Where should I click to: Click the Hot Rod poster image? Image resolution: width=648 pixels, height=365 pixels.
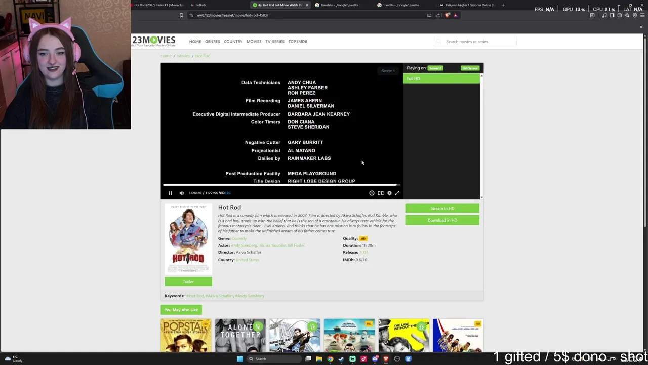click(x=188, y=239)
